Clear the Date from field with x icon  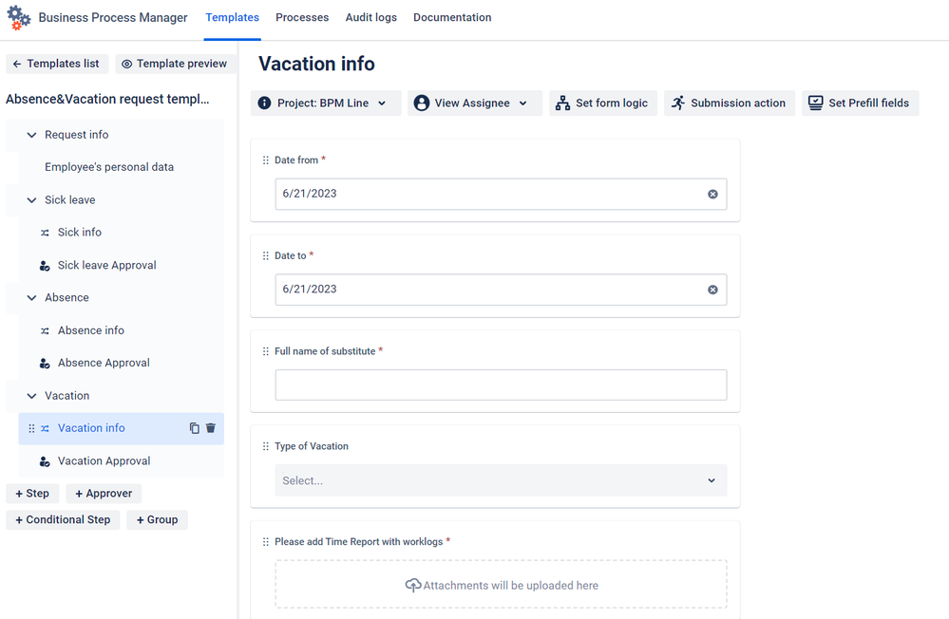pos(713,195)
